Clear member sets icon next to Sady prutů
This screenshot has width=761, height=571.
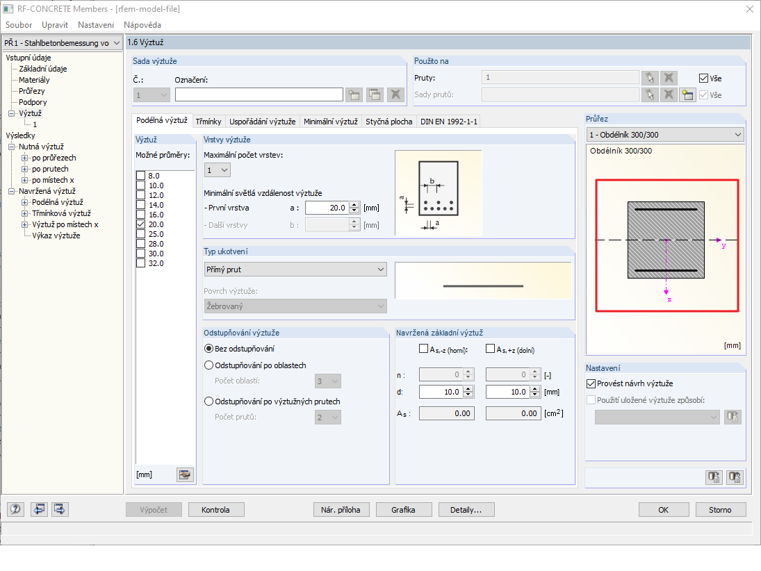coord(669,94)
